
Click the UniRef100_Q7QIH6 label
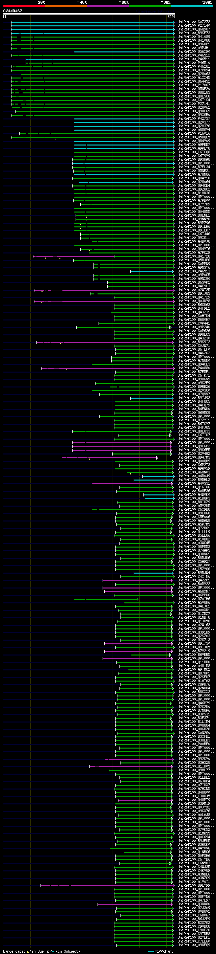coord(193,599)
